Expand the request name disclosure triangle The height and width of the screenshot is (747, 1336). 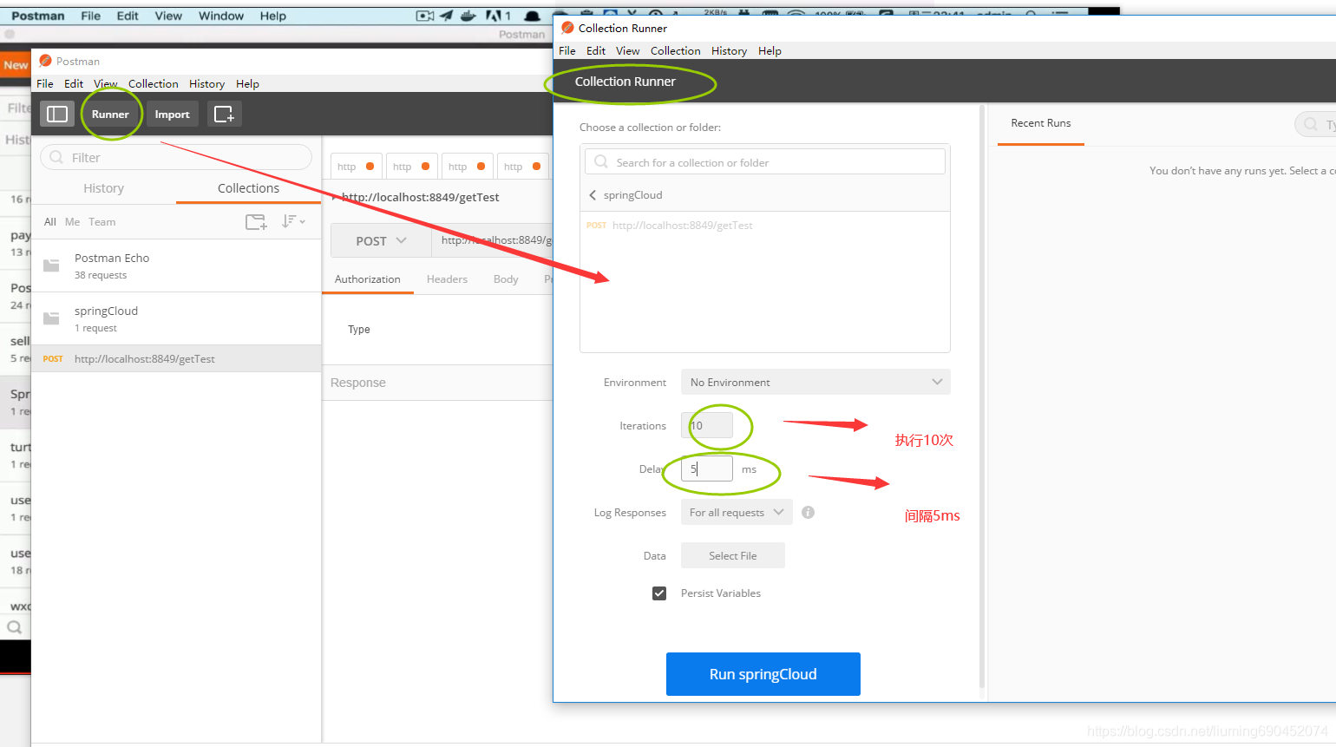(335, 198)
